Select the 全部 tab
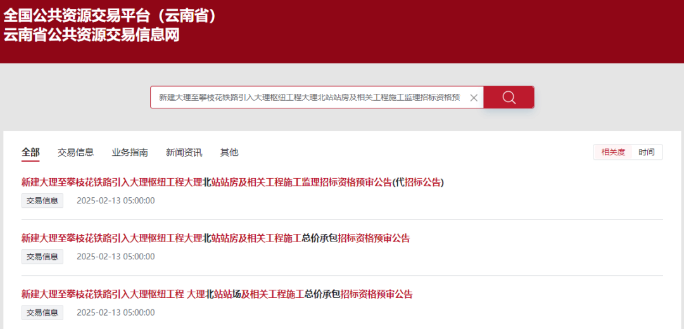The width and height of the screenshot is (684, 329). click(x=30, y=152)
